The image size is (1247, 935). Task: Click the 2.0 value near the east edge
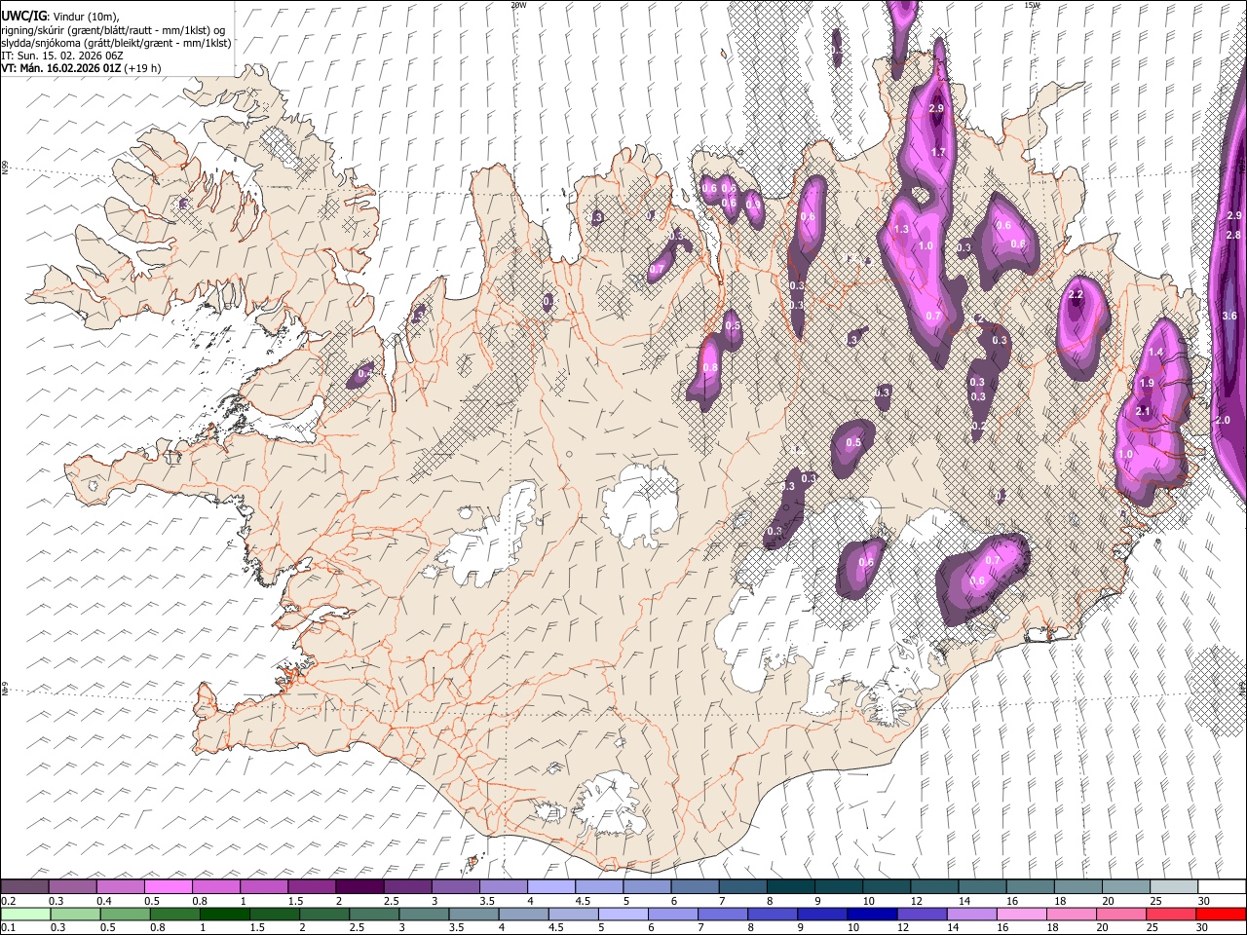1224,420
